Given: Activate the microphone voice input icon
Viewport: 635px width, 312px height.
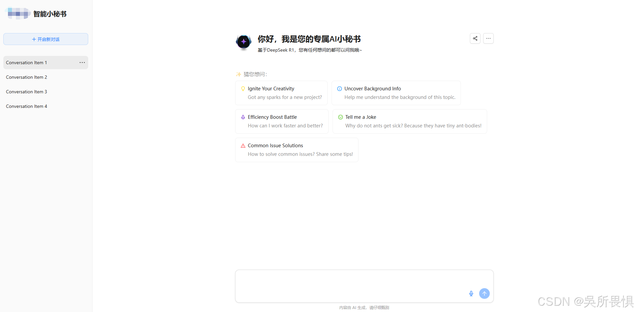Looking at the screenshot, I should tap(471, 293).
